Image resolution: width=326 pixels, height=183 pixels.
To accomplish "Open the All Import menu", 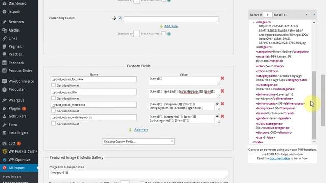I will [x=19, y=168].
